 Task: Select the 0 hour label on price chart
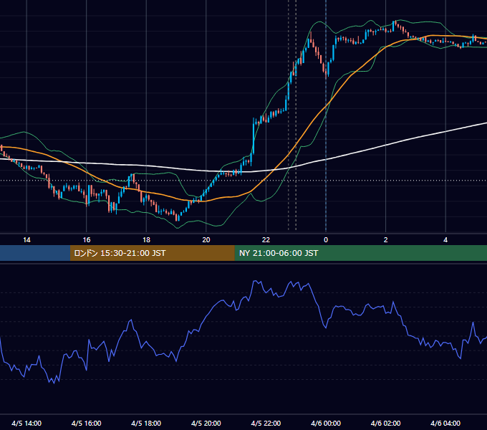point(326,240)
